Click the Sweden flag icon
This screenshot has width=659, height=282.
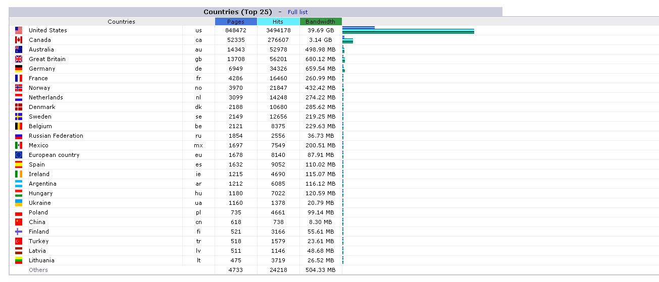pos(19,117)
